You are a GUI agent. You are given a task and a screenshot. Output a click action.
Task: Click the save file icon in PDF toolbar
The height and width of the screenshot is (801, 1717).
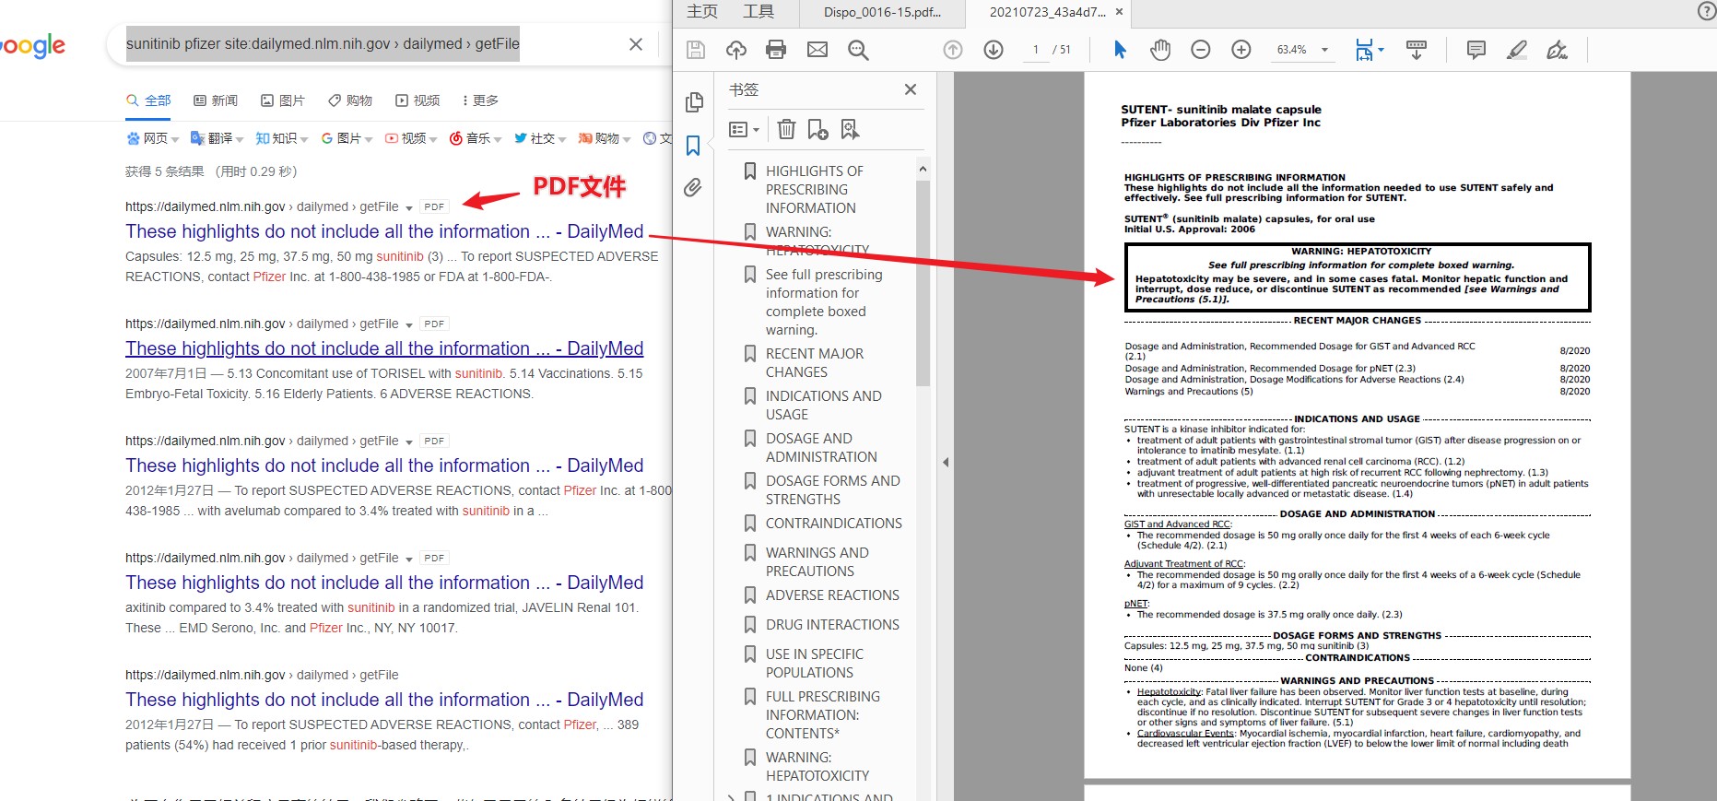(x=696, y=50)
